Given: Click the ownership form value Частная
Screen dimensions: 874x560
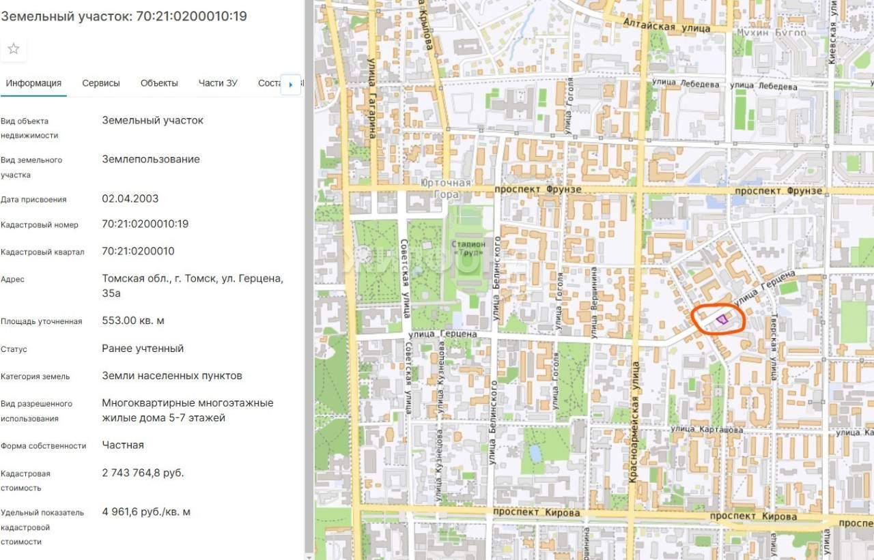Looking at the screenshot, I should 123,445.
